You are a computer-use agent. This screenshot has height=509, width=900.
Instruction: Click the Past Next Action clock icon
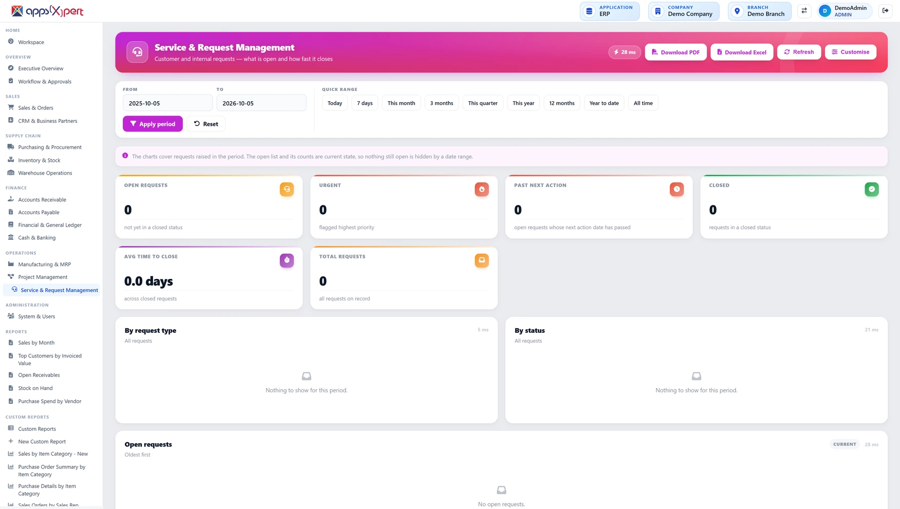coord(677,189)
